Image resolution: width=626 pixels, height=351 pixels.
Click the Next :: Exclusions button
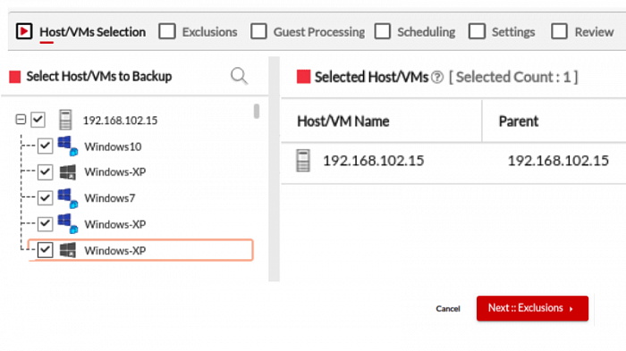(x=532, y=308)
